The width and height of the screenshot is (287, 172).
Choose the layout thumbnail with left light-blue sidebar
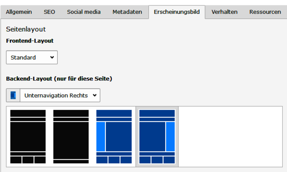point(114,136)
